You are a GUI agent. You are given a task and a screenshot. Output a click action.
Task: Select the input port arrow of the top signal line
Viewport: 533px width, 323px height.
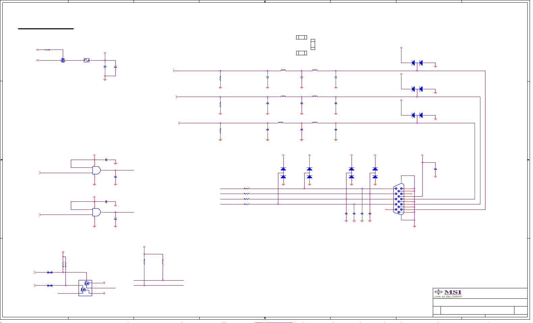174,71
